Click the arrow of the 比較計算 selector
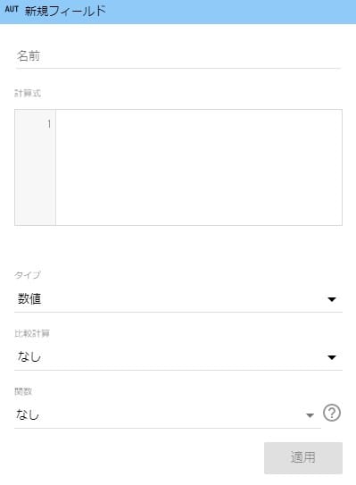This screenshot has height=485, width=356. pos(332,357)
